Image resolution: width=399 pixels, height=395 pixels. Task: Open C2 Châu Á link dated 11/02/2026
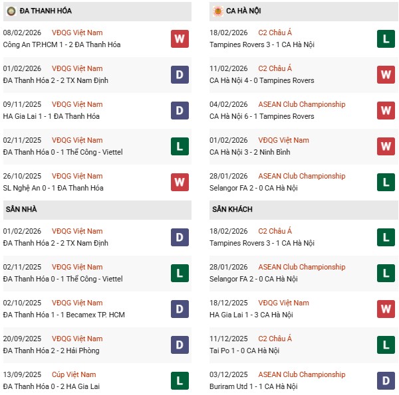click(281, 68)
